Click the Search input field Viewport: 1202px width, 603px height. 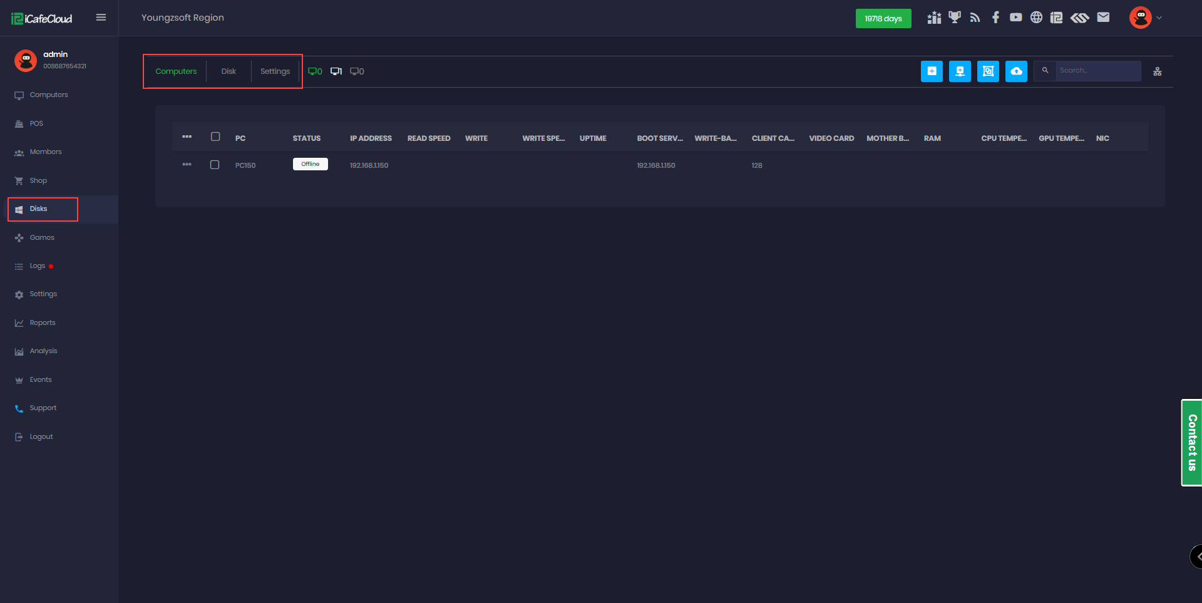[x=1097, y=71]
